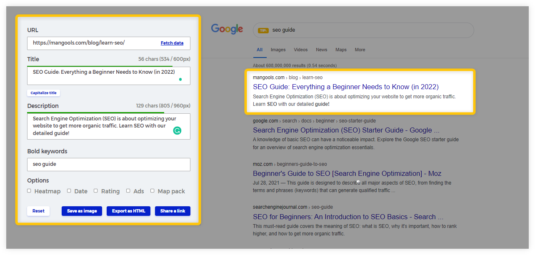Click the green Grammarly icon in Description
535x255 pixels.
click(x=177, y=130)
